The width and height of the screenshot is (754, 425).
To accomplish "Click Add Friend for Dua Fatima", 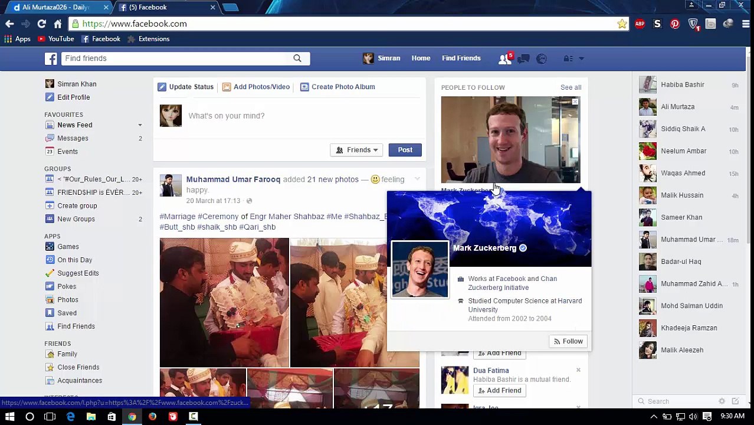I will click(x=500, y=391).
